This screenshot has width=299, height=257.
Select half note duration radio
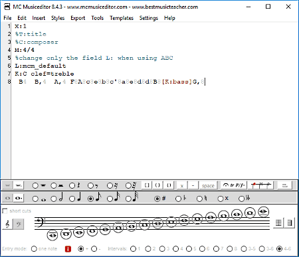coord(54,199)
